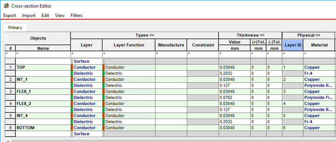Select the FLEX_2 layer name cell

pos(43,103)
